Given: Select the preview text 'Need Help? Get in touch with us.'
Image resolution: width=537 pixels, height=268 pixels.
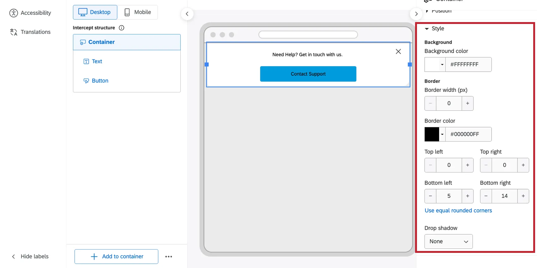Looking at the screenshot, I should click(307, 55).
